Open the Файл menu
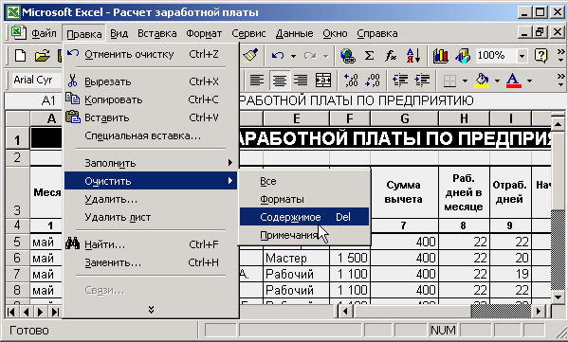 pos(44,34)
